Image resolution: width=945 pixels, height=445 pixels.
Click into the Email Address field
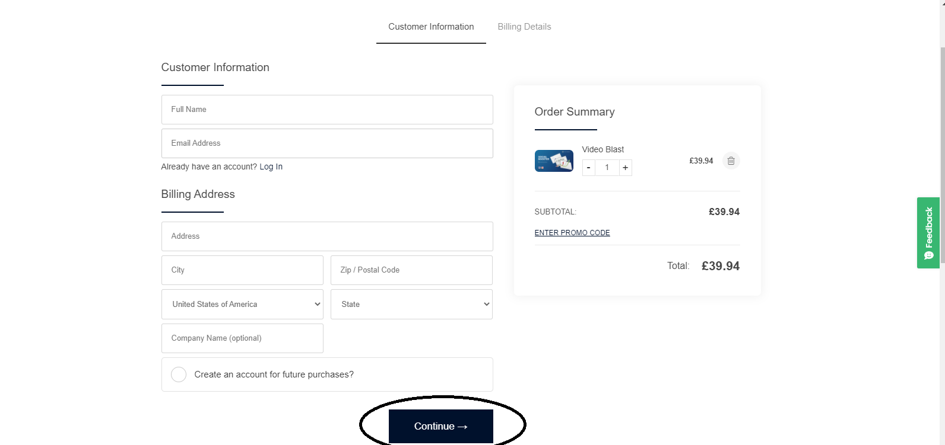(x=327, y=143)
